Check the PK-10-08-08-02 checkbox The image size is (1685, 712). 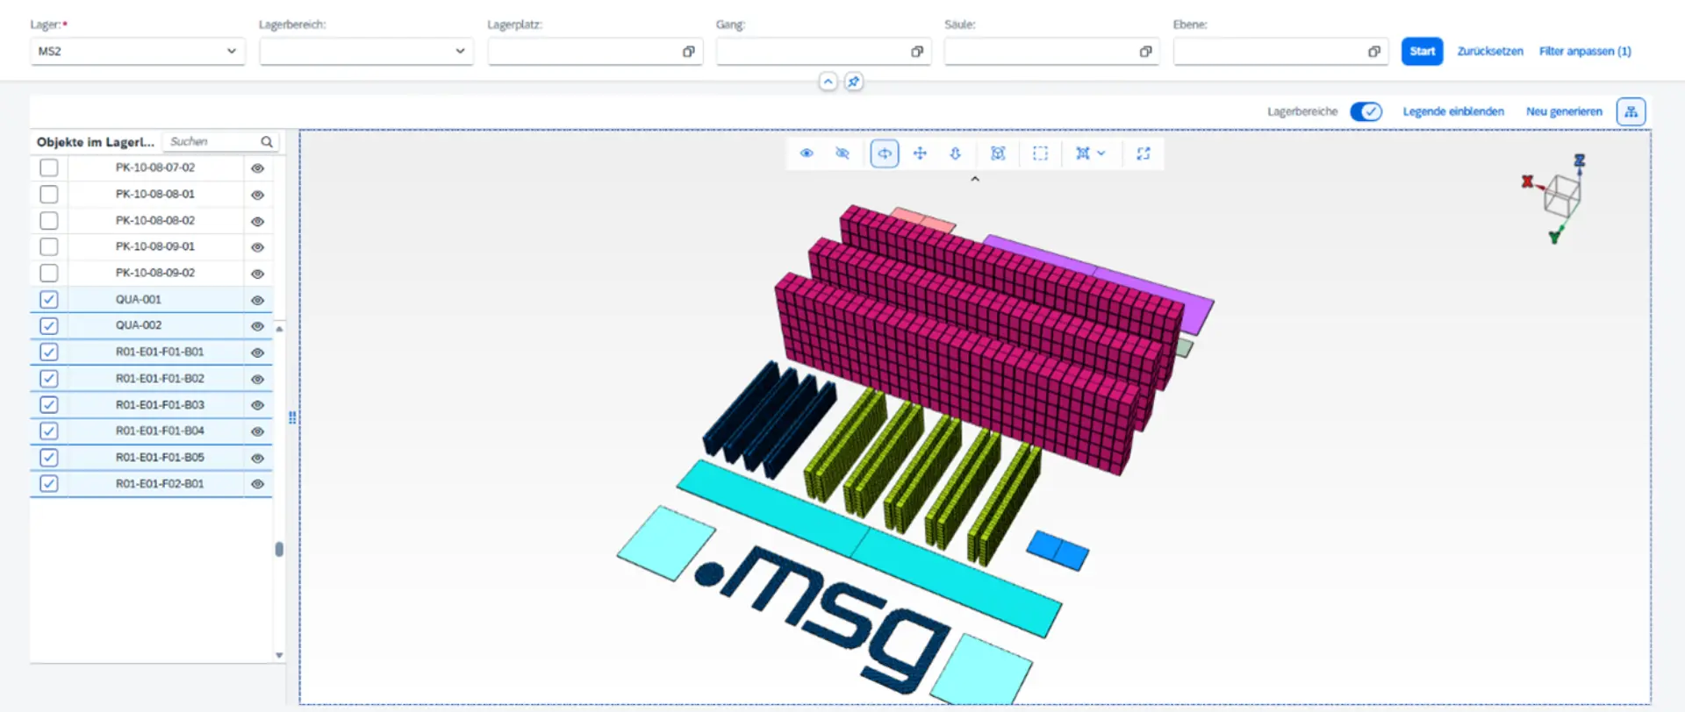[49, 220]
